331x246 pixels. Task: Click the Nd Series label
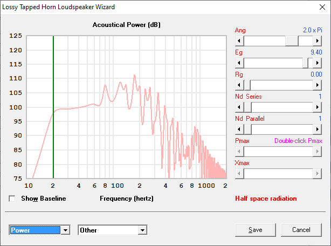[248, 97]
